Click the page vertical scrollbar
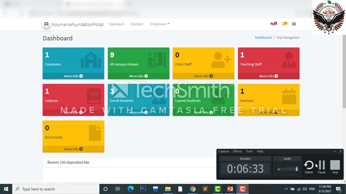346x194 pixels. 344,72
